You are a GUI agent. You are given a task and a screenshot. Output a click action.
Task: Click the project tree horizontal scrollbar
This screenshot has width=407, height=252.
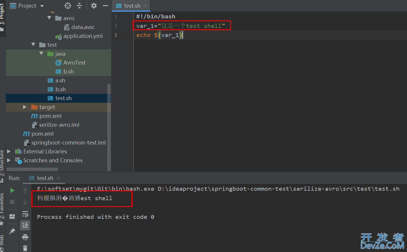(32, 169)
